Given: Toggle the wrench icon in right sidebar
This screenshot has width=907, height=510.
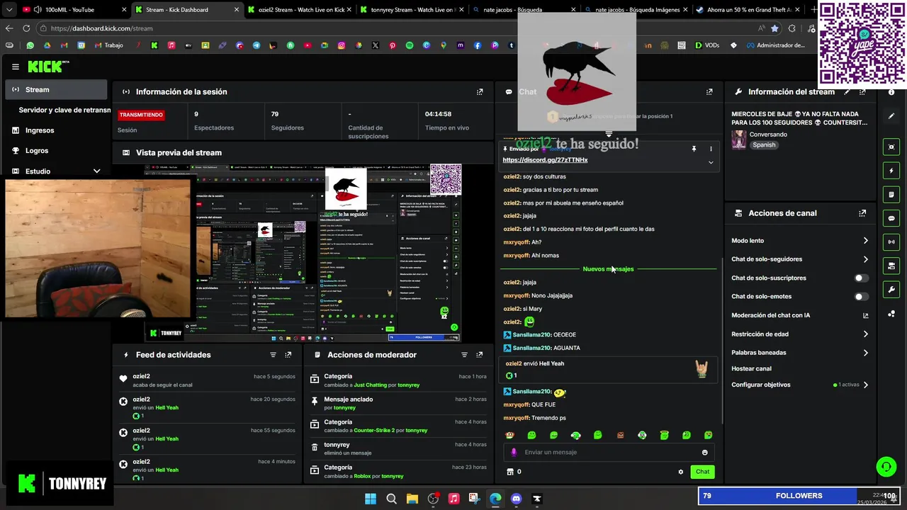Looking at the screenshot, I should 891,289.
